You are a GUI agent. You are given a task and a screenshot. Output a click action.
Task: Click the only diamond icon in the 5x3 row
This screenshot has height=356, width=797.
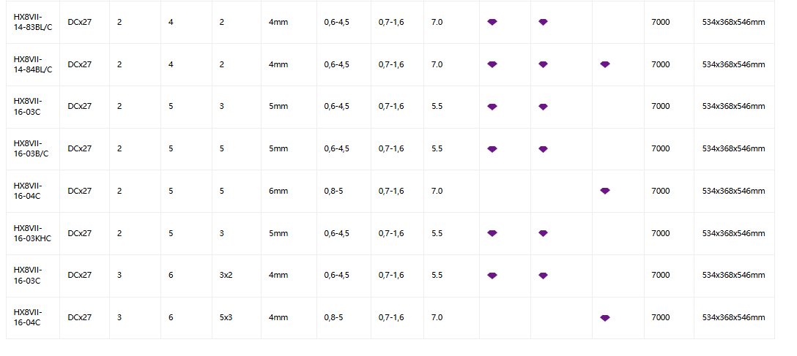[605, 318]
